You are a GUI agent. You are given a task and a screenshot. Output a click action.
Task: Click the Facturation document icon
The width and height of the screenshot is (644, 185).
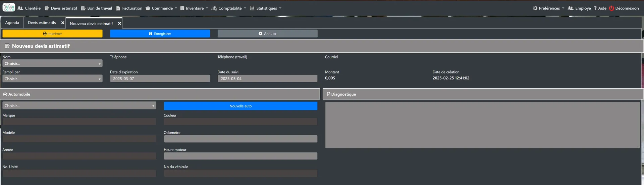pos(118,8)
